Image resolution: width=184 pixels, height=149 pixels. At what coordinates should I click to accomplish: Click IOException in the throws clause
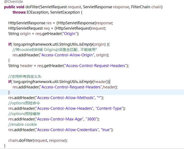tap(37, 12)
